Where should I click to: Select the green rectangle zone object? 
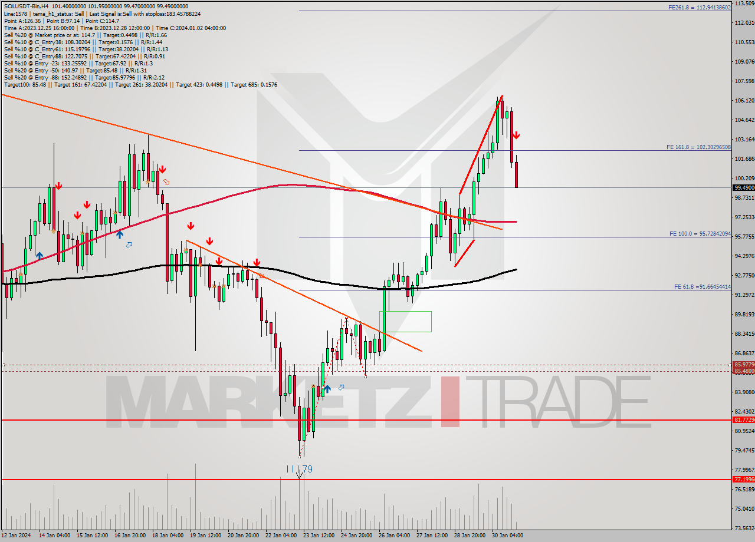pos(405,321)
